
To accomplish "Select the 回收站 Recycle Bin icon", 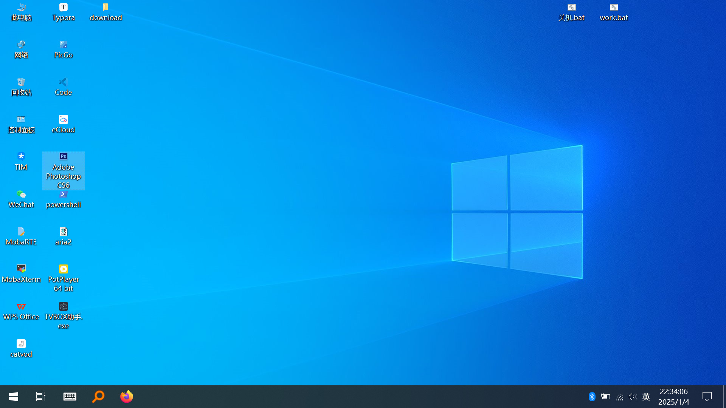I will [x=21, y=87].
